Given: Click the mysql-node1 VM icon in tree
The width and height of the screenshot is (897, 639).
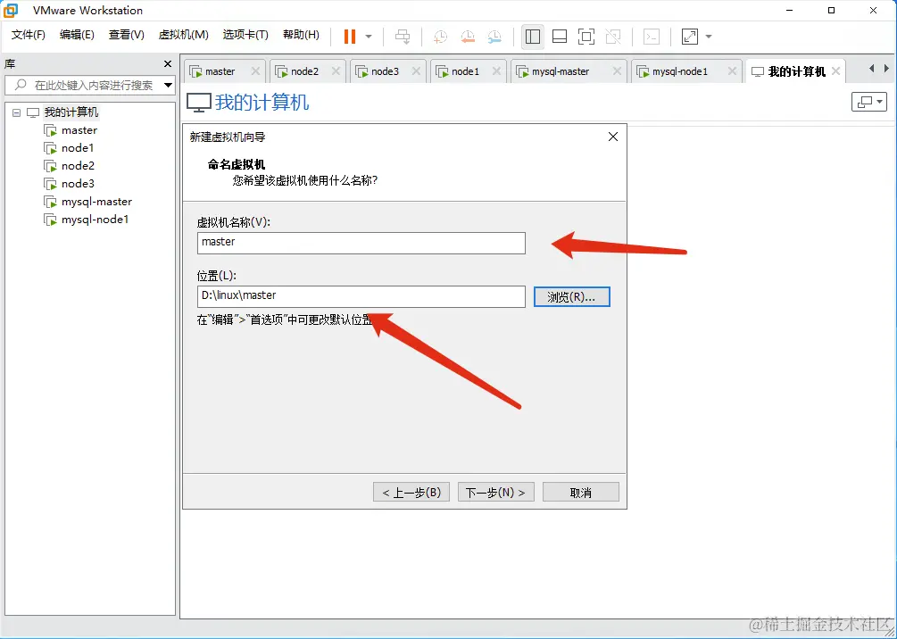Looking at the screenshot, I should (x=50, y=220).
